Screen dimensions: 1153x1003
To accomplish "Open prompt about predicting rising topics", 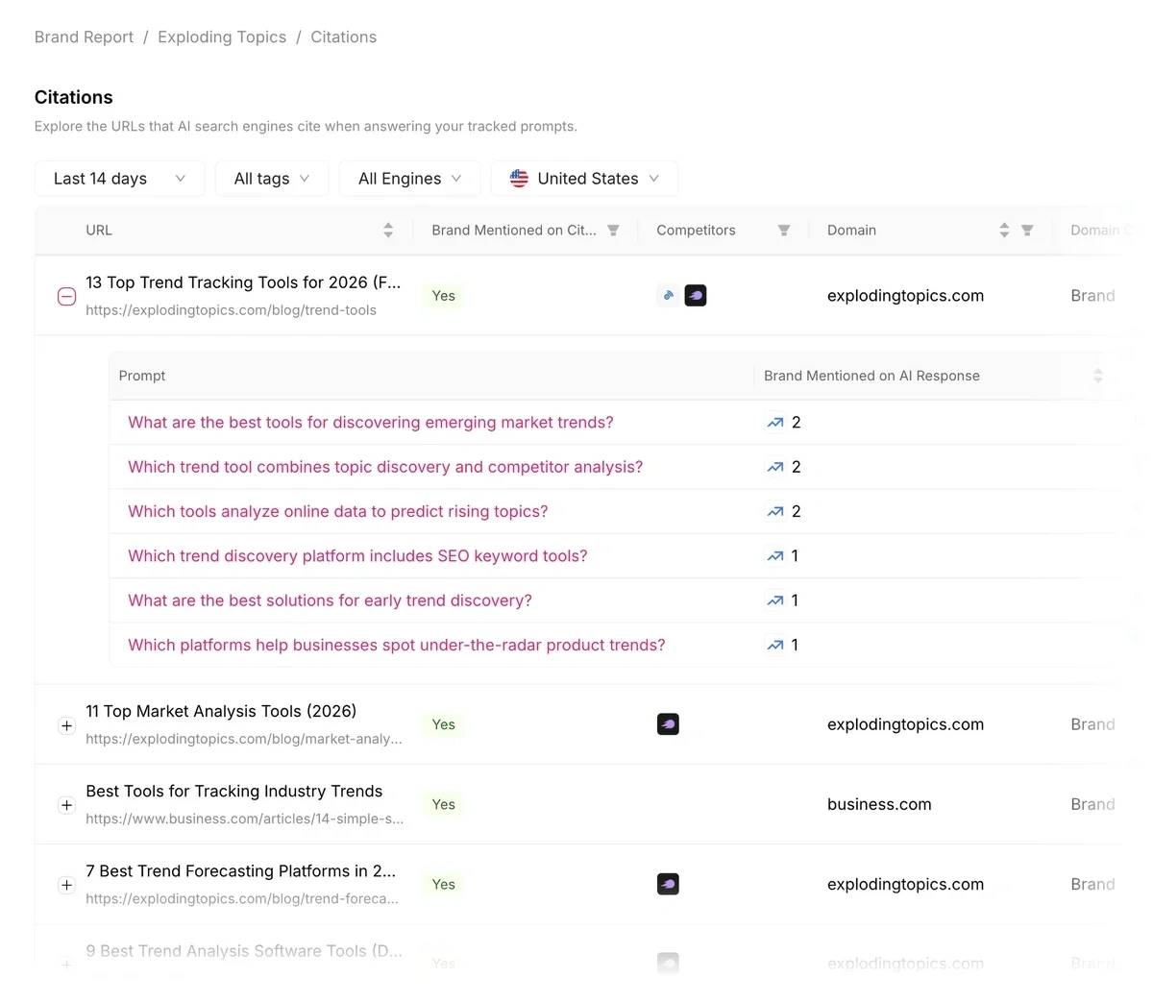I will [338, 512].
